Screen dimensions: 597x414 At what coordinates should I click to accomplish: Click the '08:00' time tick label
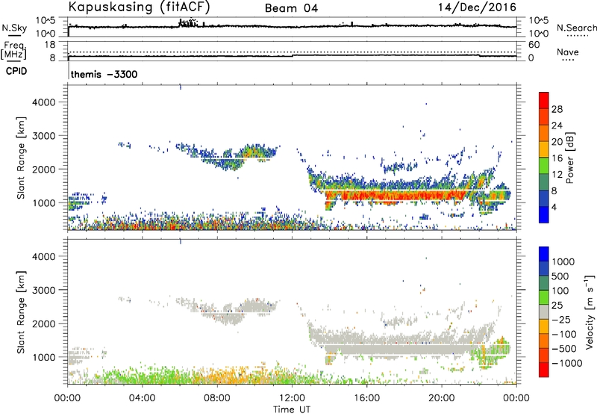[x=217, y=398]
